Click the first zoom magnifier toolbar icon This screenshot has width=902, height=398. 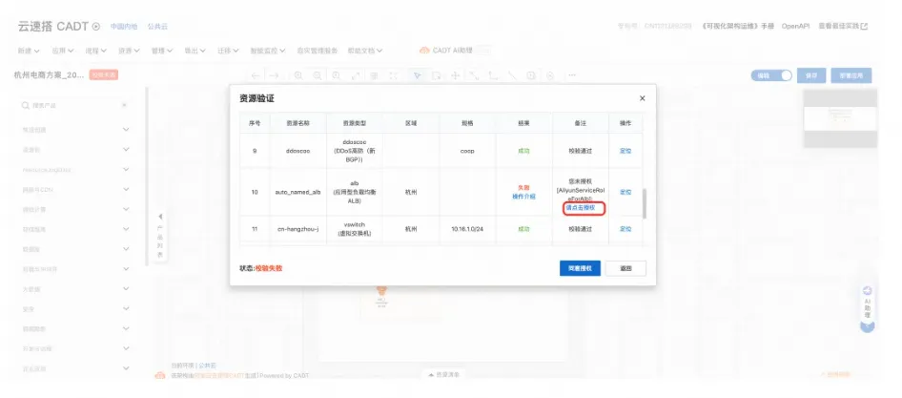tap(298, 75)
